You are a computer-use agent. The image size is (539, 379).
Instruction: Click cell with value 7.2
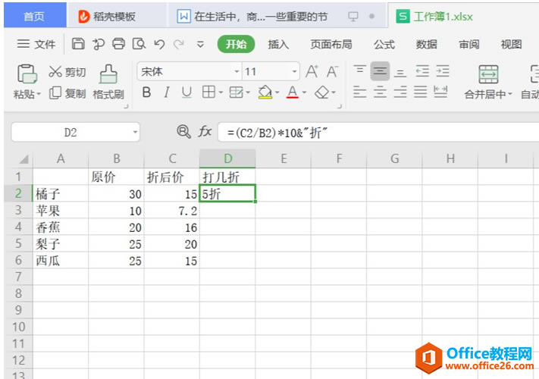[x=171, y=210]
